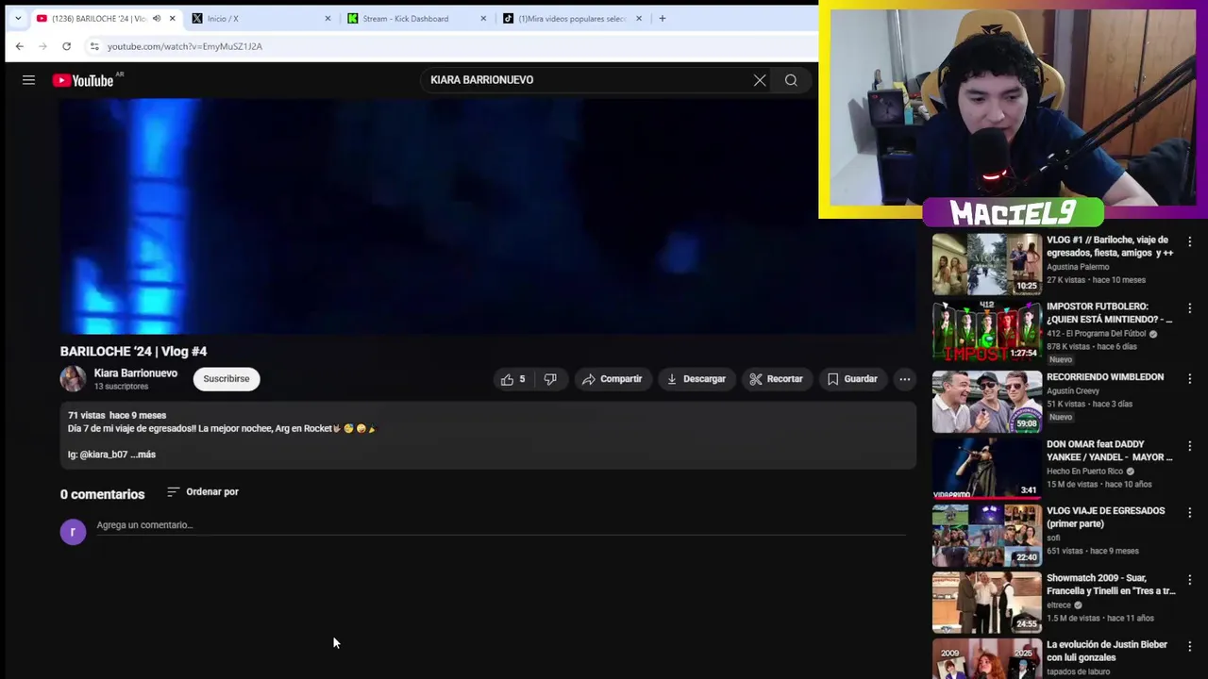Image resolution: width=1208 pixels, height=679 pixels.
Task: Open options for IMPOSTOR FUTBOLERO video
Action: point(1189,308)
